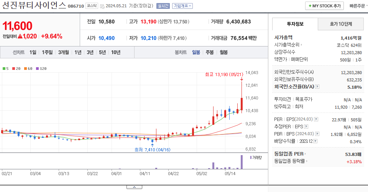Click the help icon beside 외국인소진율(B/A)
Viewport: 368px width, 192px height.
pos(317,87)
